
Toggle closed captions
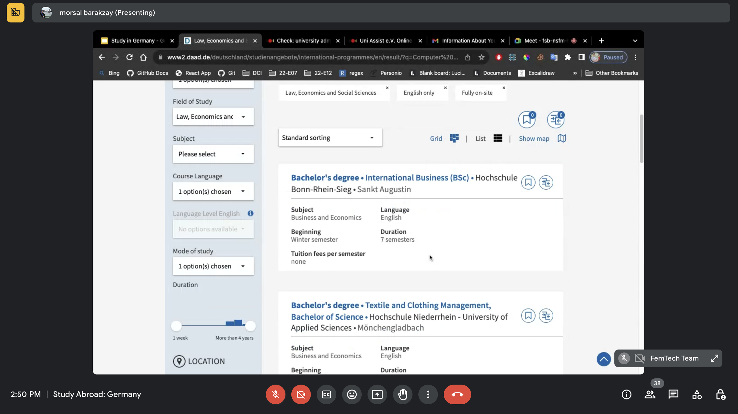click(326, 394)
